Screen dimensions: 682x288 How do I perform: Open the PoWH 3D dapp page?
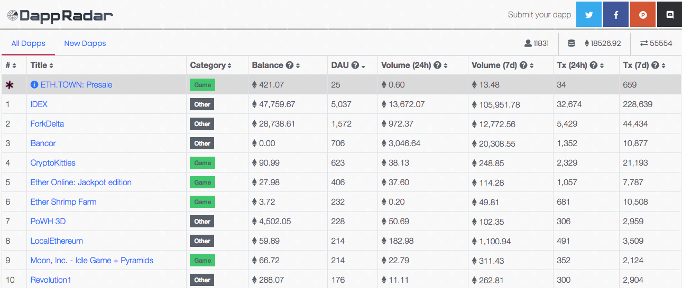48,221
